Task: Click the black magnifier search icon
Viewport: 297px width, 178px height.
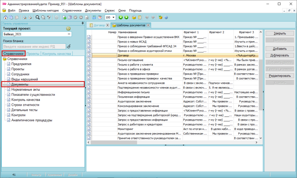Action: click(x=37, y=17)
